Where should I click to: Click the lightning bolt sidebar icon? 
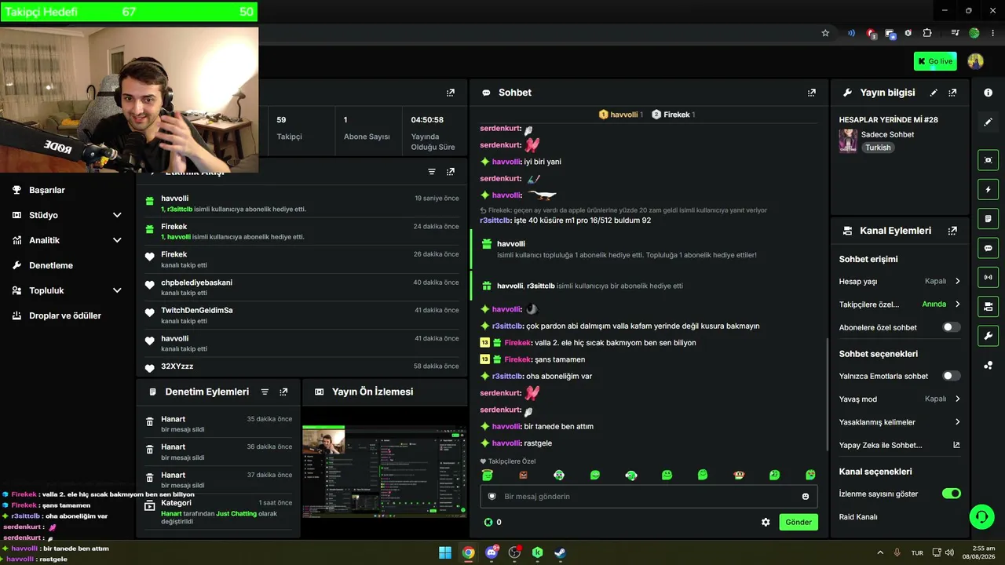click(988, 189)
